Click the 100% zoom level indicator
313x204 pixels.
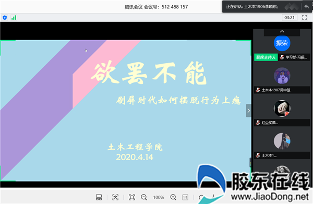pyautogui.click(x=159, y=197)
